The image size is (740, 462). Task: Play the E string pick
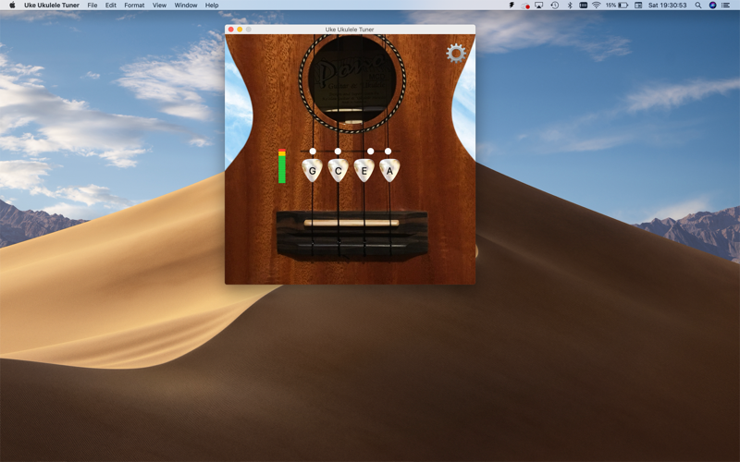point(364,170)
